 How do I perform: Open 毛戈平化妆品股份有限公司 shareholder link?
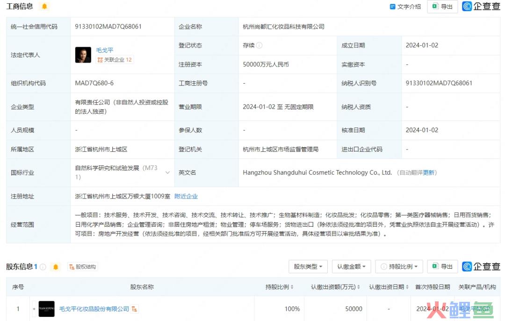click(94, 309)
